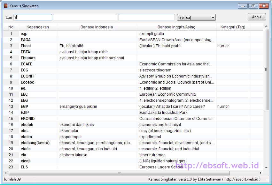Screen dimensions: 272x185
Task: Click 'exportimport' cell
Action: (150, 137)
